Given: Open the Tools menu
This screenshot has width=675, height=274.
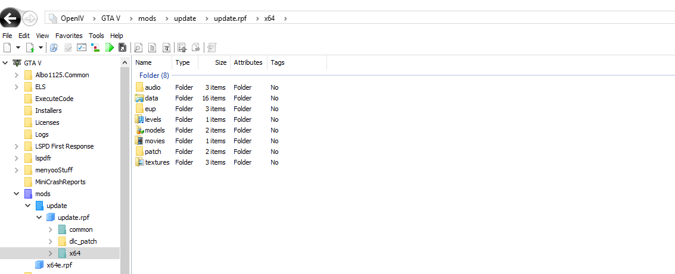Looking at the screenshot, I should coord(97,36).
